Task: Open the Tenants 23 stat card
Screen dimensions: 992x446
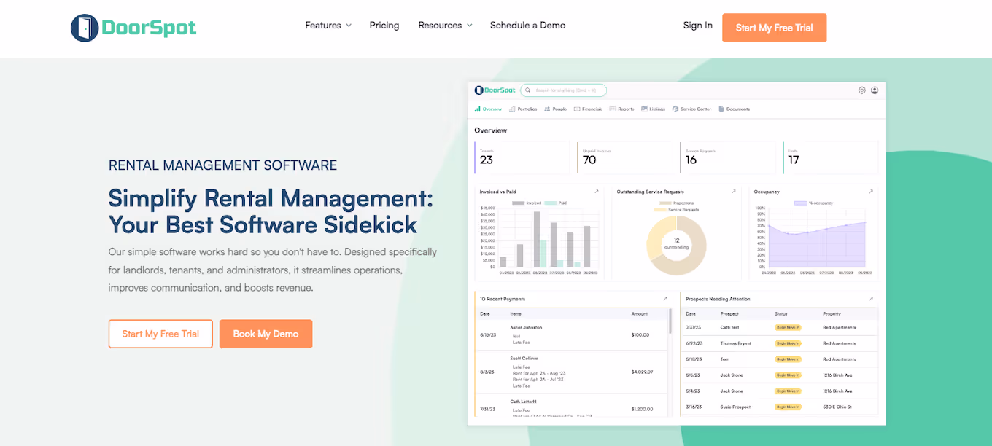Action: 522,157
